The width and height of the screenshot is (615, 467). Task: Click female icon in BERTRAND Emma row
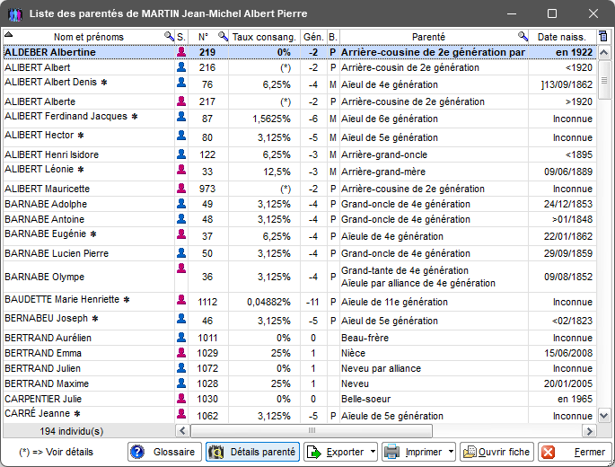coord(180,354)
